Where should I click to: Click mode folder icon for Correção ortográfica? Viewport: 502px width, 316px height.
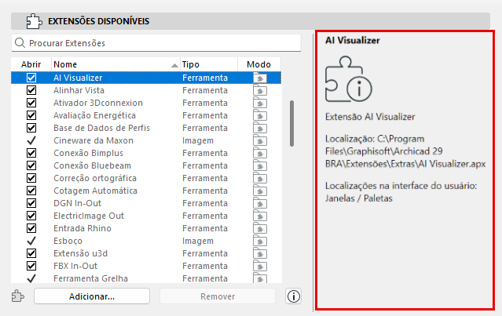(x=260, y=178)
